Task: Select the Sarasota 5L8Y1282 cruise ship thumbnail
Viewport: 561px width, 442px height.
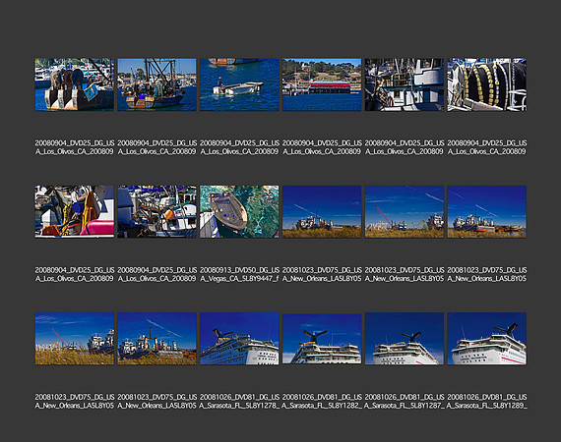Action: coord(322,339)
